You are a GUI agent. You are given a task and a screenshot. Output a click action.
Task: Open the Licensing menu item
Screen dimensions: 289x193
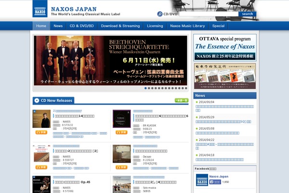click(x=155, y=26)
